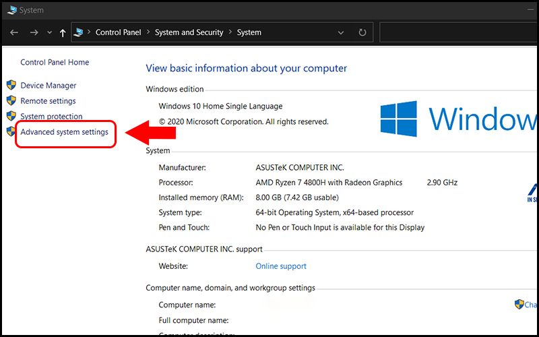
Task: Expand the chevron after System and Security
Action: 229,32
